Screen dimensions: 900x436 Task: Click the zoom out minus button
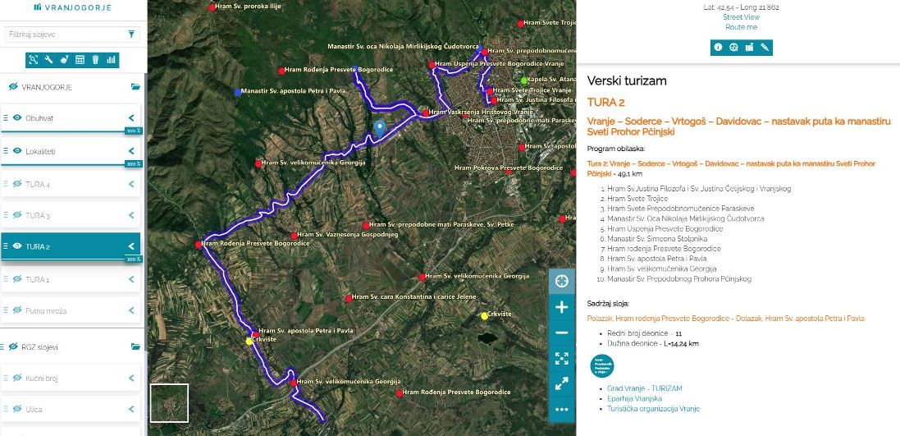[x=561, y=333]
